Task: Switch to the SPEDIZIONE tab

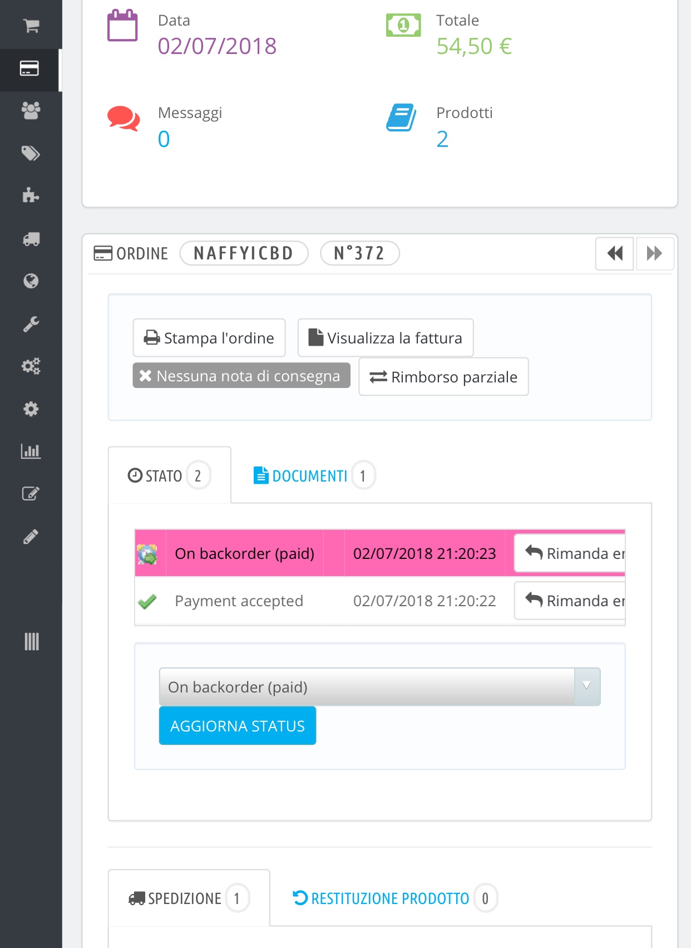Action: (189, 898)
